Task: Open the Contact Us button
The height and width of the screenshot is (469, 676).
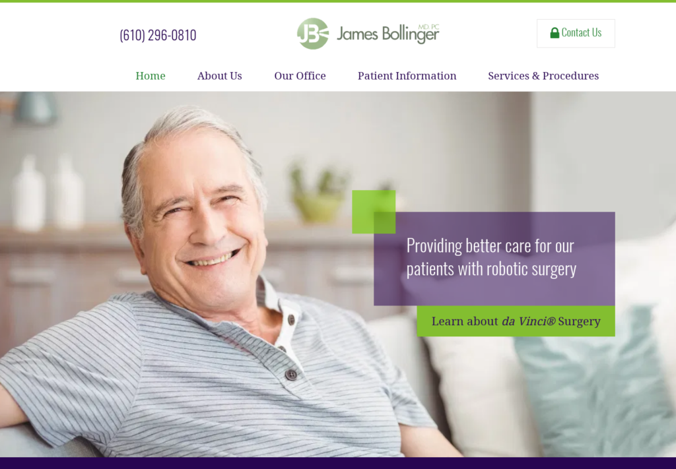Action: pyautogui.click(x=576, y=33)
